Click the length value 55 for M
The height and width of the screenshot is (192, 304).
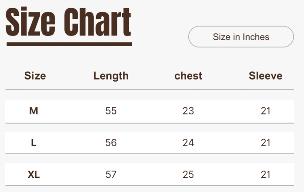coord(111,111)
